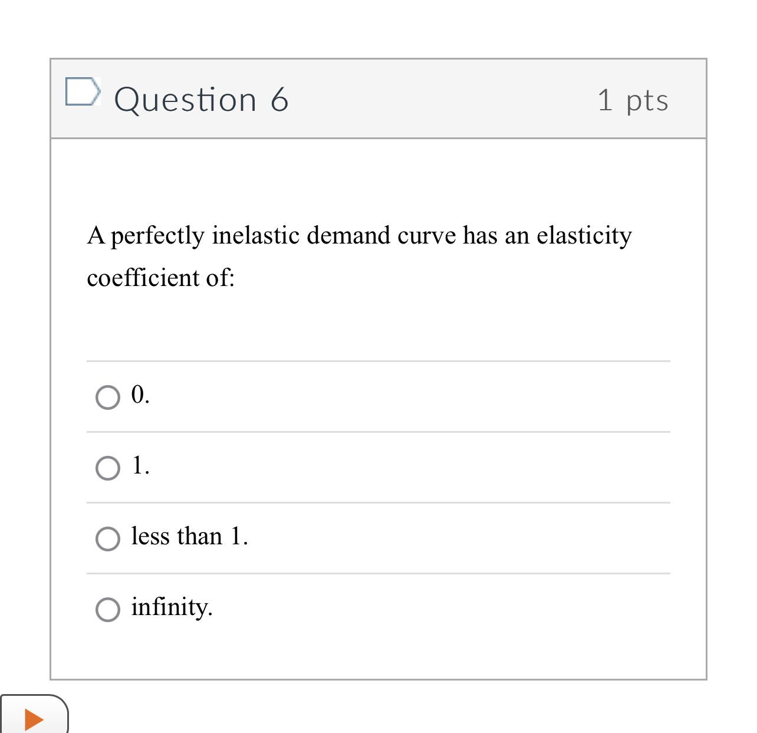The image size is (757, 733).
Task: Click the "infinity." answer label
Action: (172, 607)
